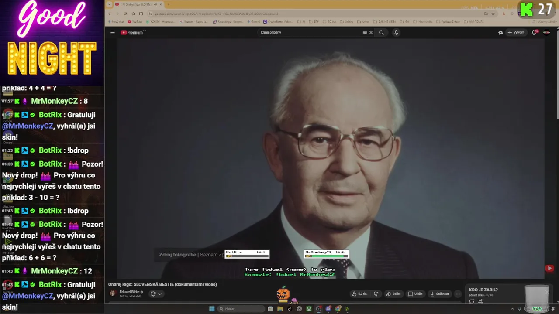The height and width of the screenshot is (314, 559).
Task: Open the Vytvořit create button
Action: (x=516, y=32)
